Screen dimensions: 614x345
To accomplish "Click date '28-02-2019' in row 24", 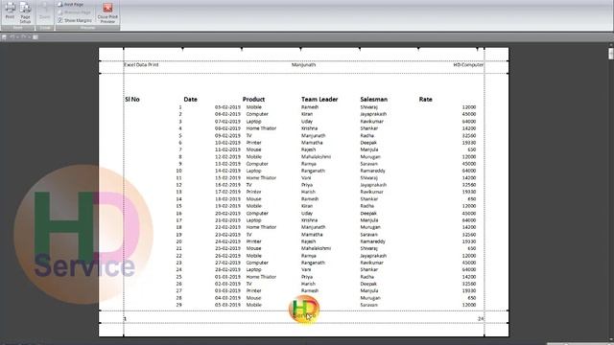I will (227, 270).
